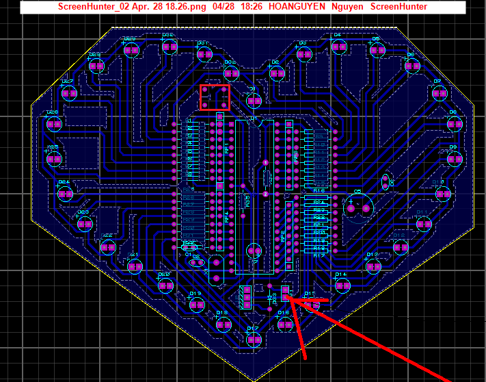Viewport: 486px width, 382px height.
Task: Select LED footprint D18
Action: [224, 325]
